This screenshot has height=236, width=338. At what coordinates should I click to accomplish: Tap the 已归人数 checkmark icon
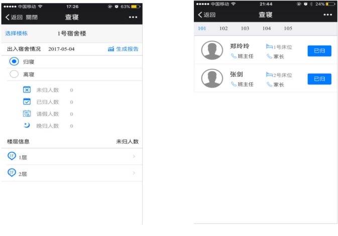point(27,102)
